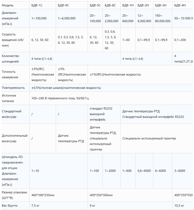Select the Количество шпинделей row label
The height and width of the screenshot is (210, 194).
[15, 59]
